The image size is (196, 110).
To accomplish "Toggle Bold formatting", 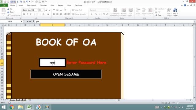I will pyautogui.click(x=24, y=14).
